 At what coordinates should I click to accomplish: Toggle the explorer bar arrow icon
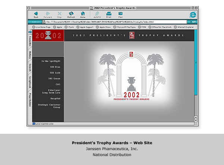(30, 32)
